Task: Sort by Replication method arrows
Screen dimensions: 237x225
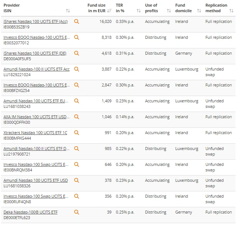Action: click(231, 11)
